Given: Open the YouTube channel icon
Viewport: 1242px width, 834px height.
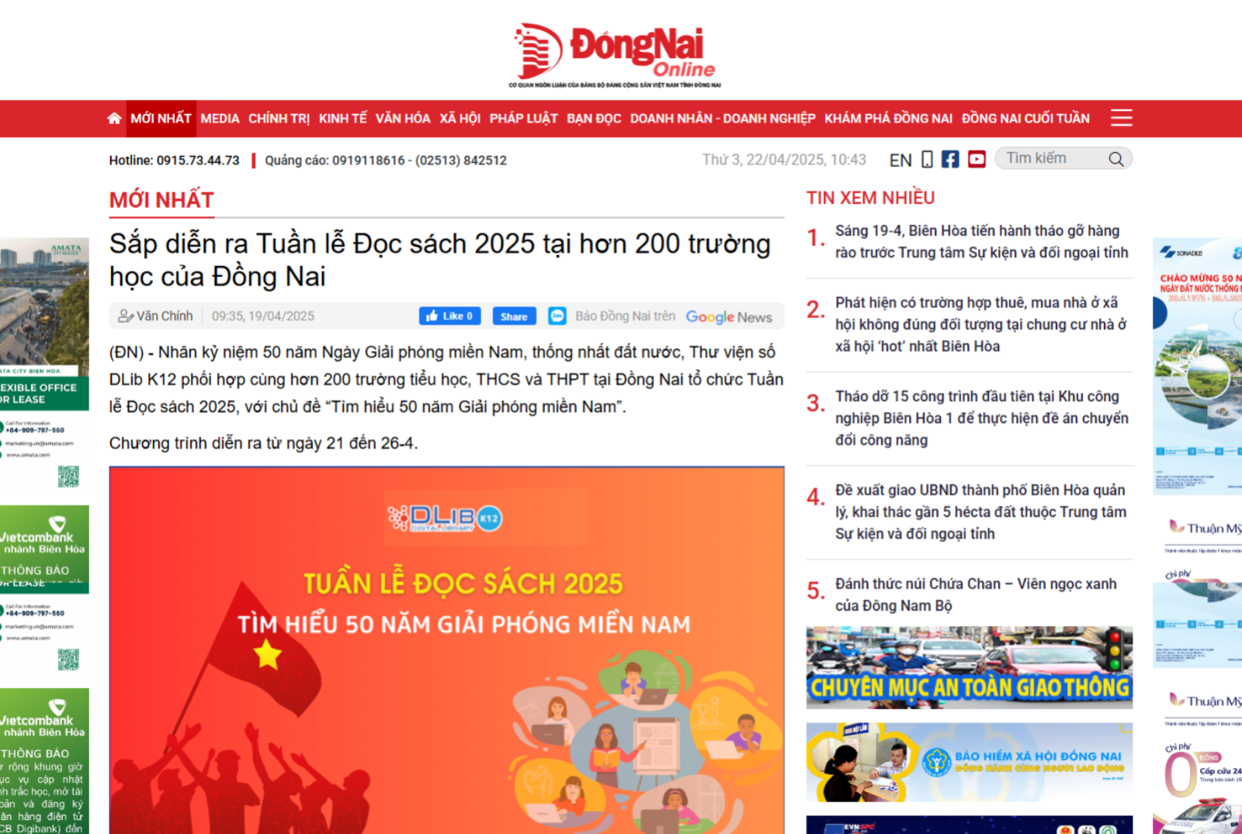Looking at the screenshot, I should pyautogui.click(x=977, y=159).
